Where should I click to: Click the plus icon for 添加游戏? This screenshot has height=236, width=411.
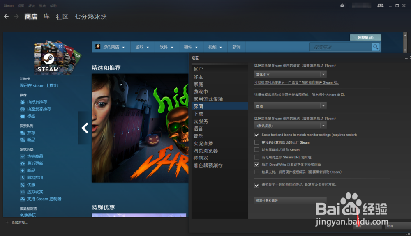(7, 222)
